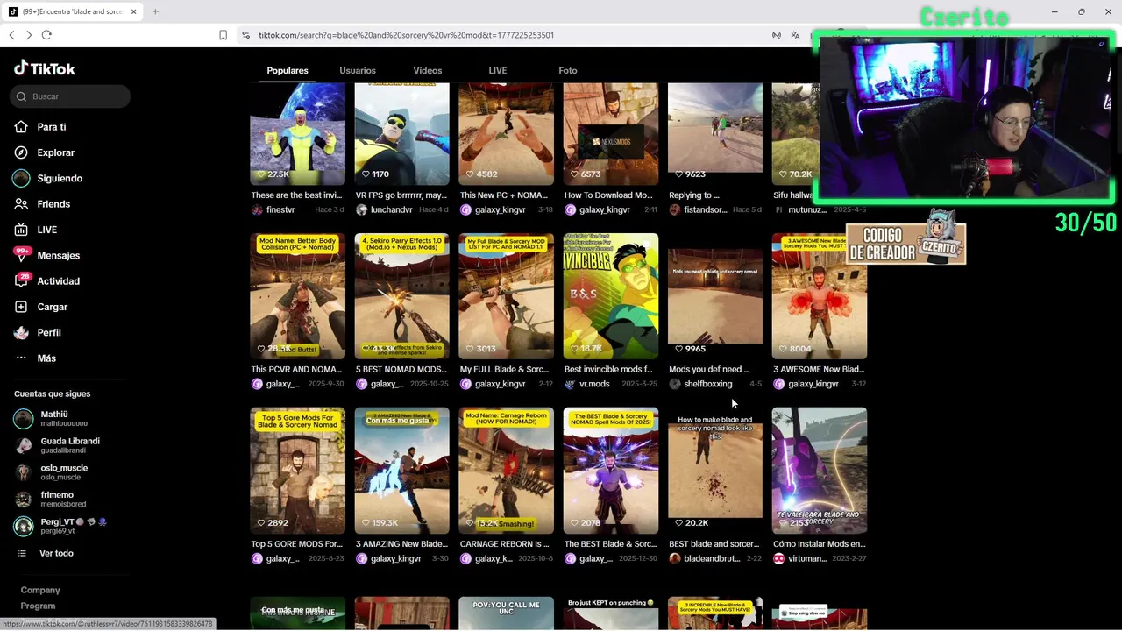
Task: Click the 'My FULL Blade & Sorc...' caption
Action: click(x=507, y=370)
